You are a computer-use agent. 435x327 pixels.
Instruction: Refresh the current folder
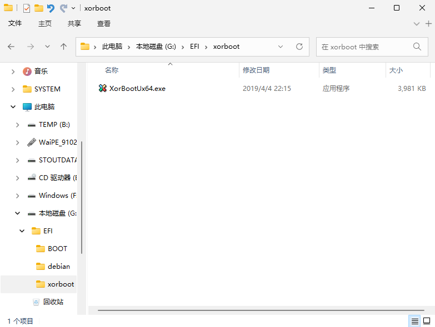[x=299, y=47]
